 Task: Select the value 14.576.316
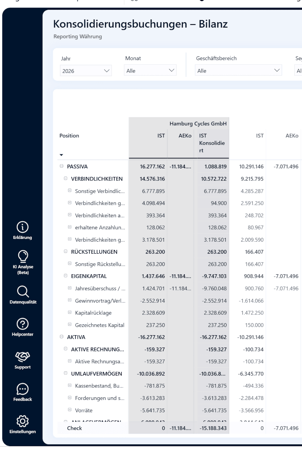pos(152,179)
